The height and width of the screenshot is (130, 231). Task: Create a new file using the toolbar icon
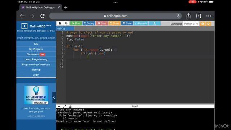tap(60, 23)
